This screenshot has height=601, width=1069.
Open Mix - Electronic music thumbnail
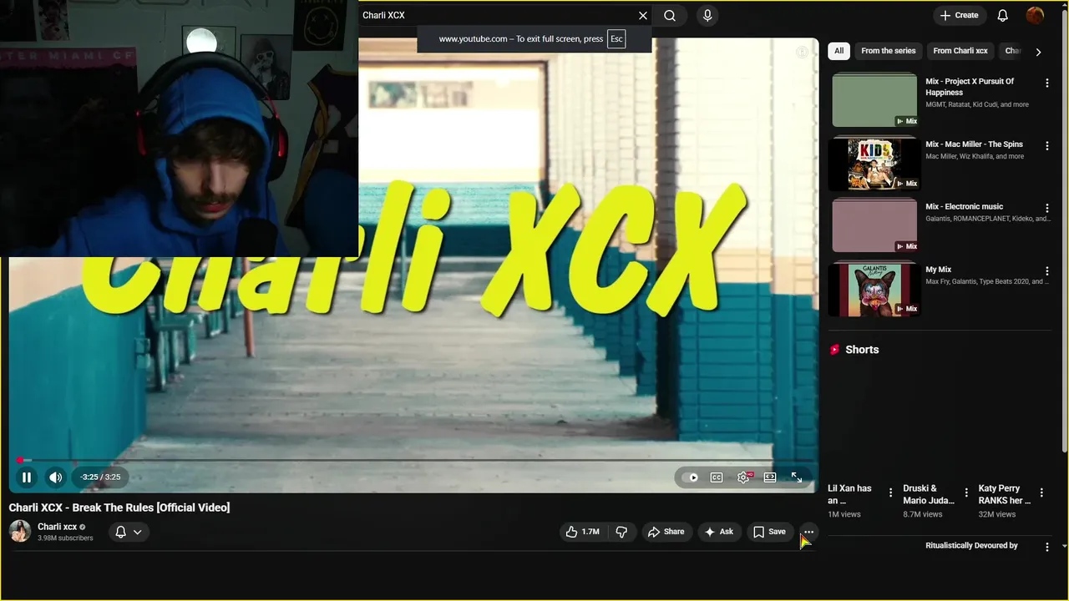click(x=874, y=225)
